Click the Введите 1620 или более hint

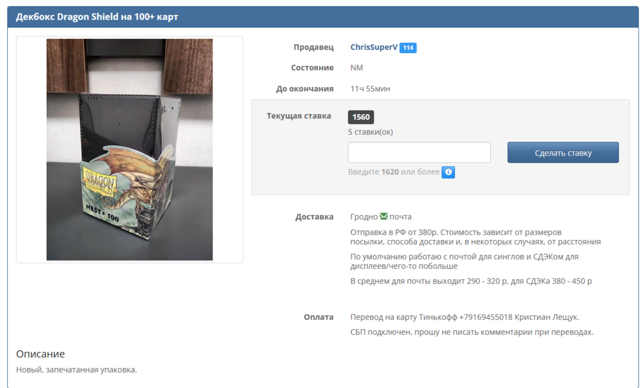pos(394,172)
